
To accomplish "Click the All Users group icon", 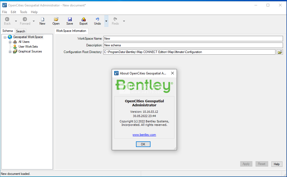I will point(15,42).
